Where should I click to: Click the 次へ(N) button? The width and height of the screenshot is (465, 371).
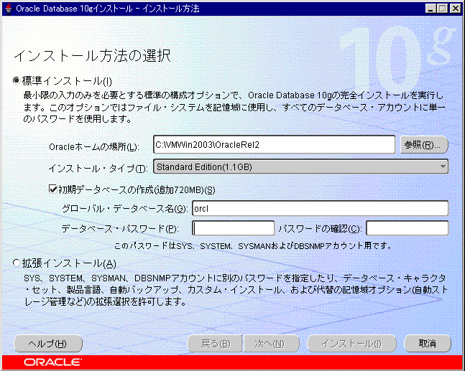click(272, 344)
